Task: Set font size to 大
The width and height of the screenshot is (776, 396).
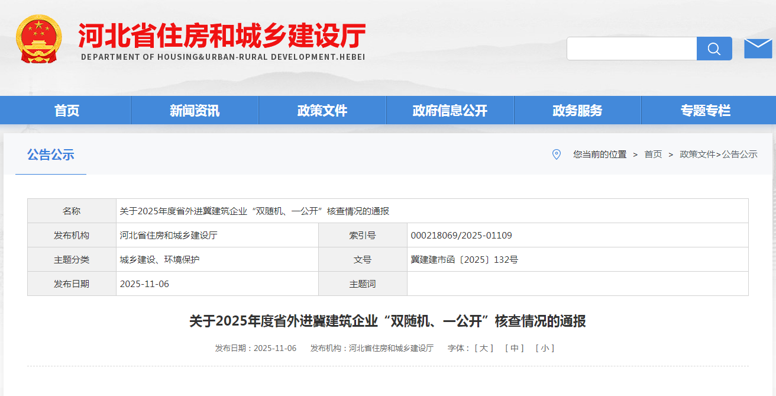Action: point(484,348)
